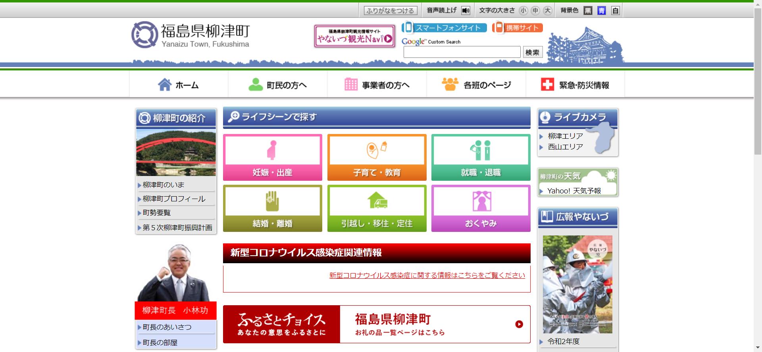Set text size to 中
The image size is (762, 352).
pyautogui.click(x=535, y=11)
